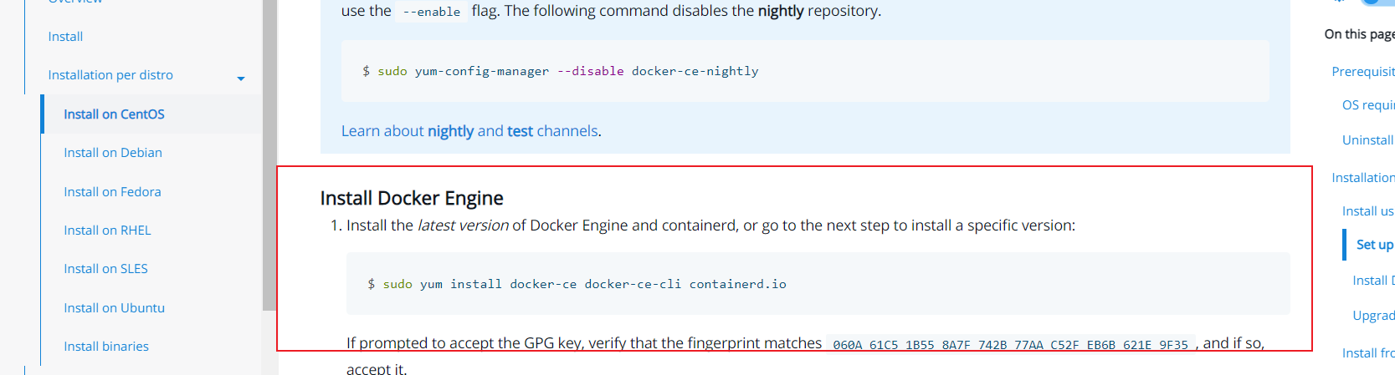The image size is (1395, 375).
Task: Go to Uninstall section in contents
Action: [x=1367, y=140]
